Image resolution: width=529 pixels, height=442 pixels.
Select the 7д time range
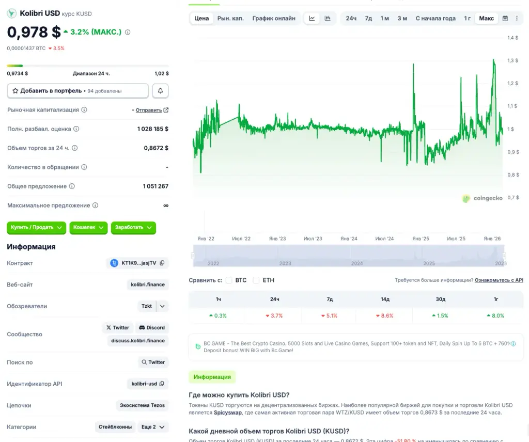(x=368, y=18)
